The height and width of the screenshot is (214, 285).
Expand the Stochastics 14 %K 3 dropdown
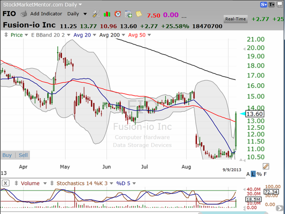tap(112, 183)
